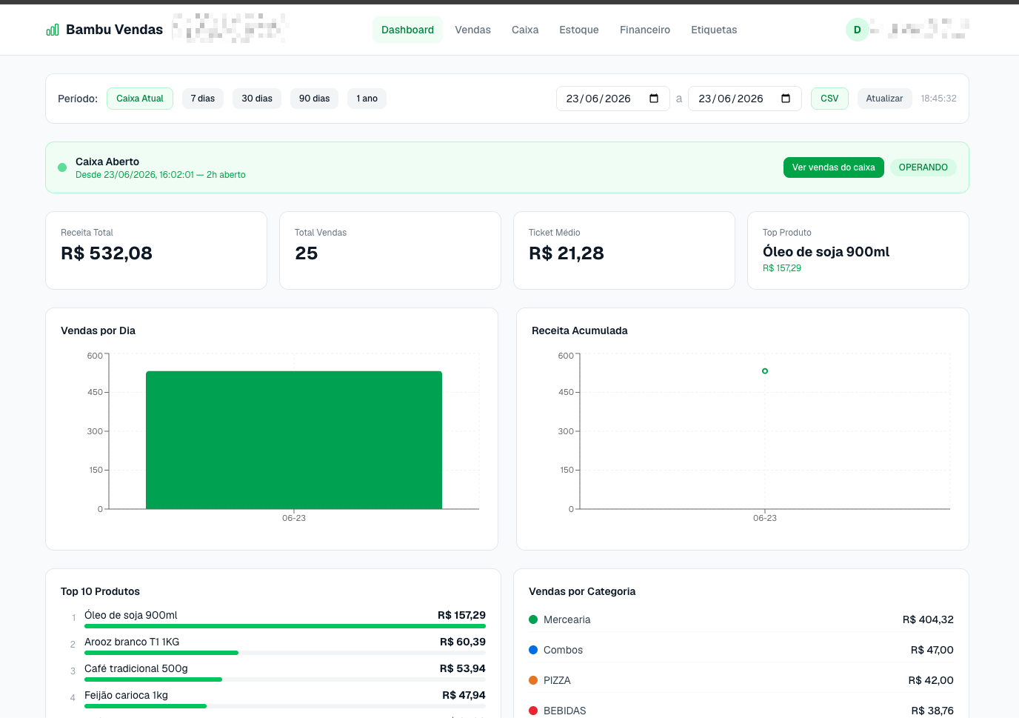
Task: Open the Dashboard tab
Action: click(407, 30)
